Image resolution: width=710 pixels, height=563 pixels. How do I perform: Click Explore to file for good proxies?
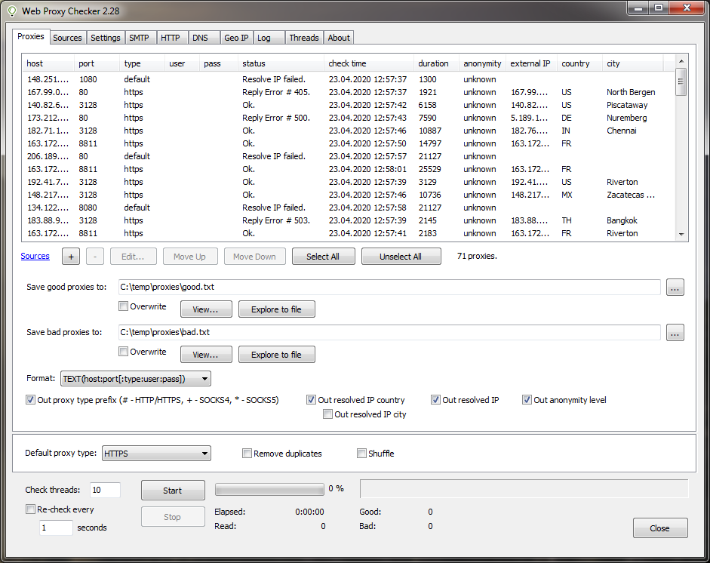tap(277, 310)
